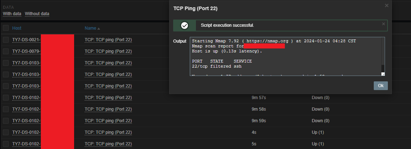Select the 'Without data' filter
This screenshot has height=149, width=411.
pyautogui.click(x=37, y=14)
